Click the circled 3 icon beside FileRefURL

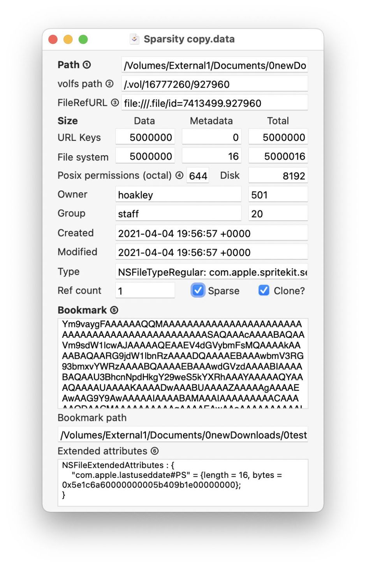[x=114, y=103]
